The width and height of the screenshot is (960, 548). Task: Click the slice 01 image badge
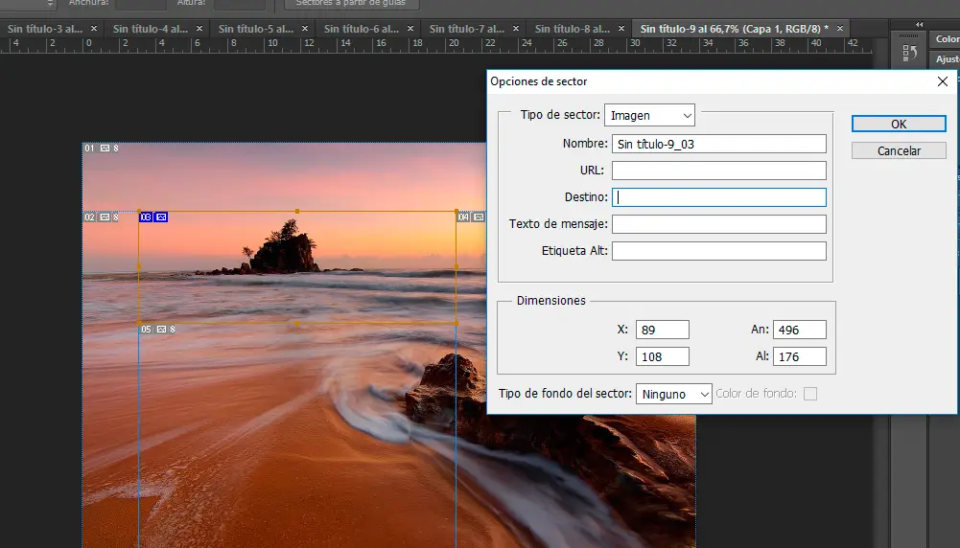105,148
